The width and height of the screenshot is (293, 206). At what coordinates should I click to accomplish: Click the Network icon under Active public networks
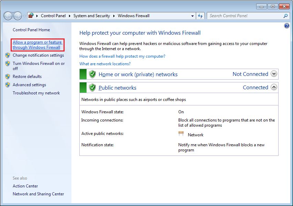tap(181, 134)
